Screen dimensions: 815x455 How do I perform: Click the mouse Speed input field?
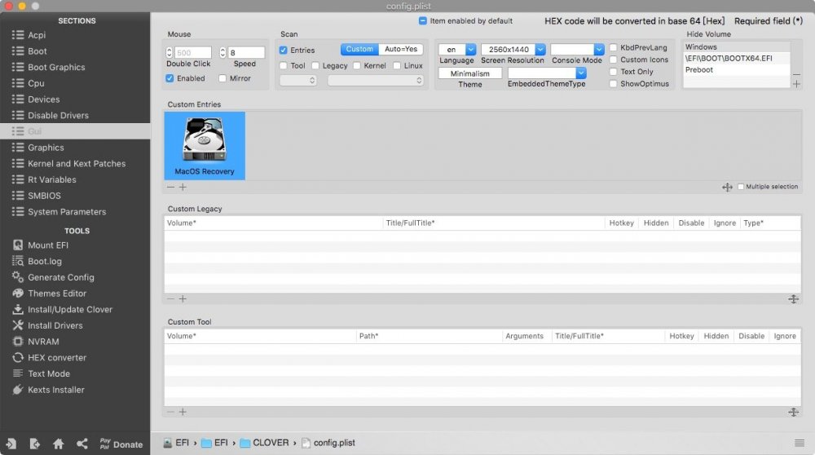click(246, 52)
